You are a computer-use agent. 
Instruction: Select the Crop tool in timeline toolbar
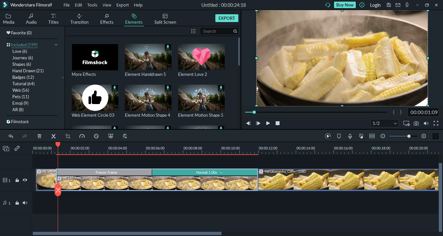pos(67,136)
